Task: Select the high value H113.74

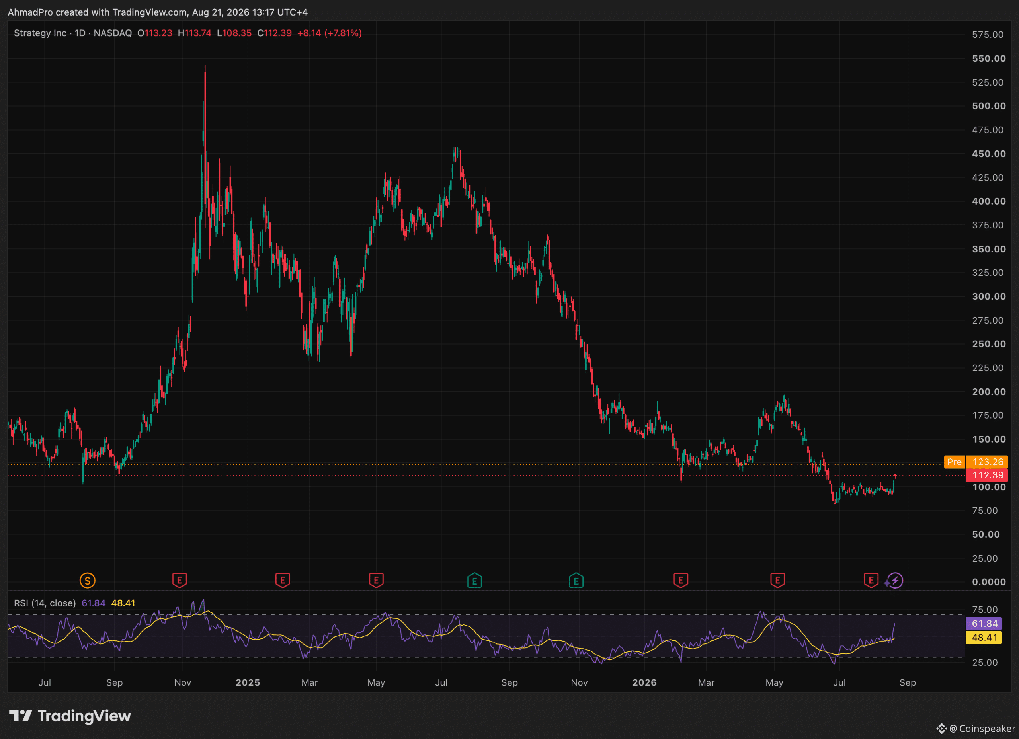Action: [x=195, y=33]
